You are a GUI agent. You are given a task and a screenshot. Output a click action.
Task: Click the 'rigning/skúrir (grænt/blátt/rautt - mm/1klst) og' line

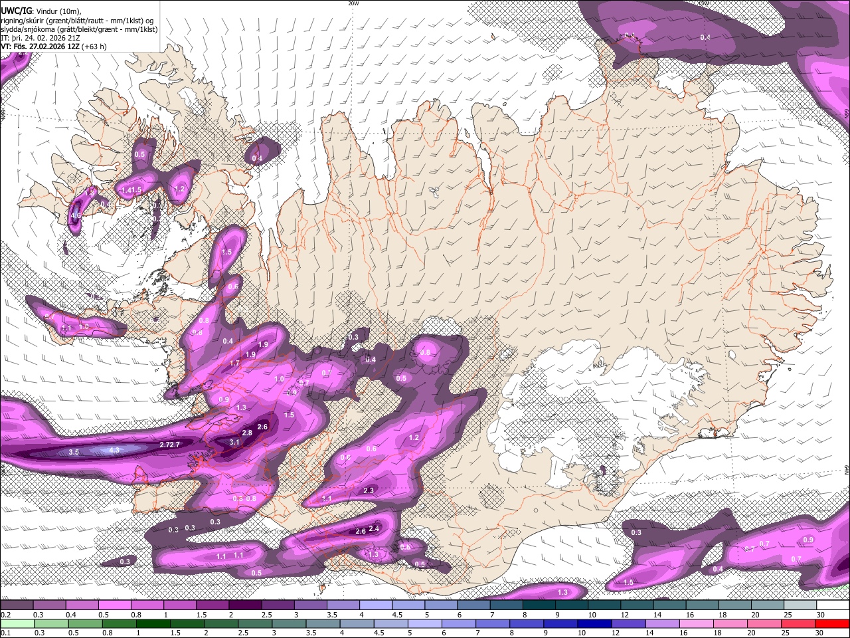(78, 20)
